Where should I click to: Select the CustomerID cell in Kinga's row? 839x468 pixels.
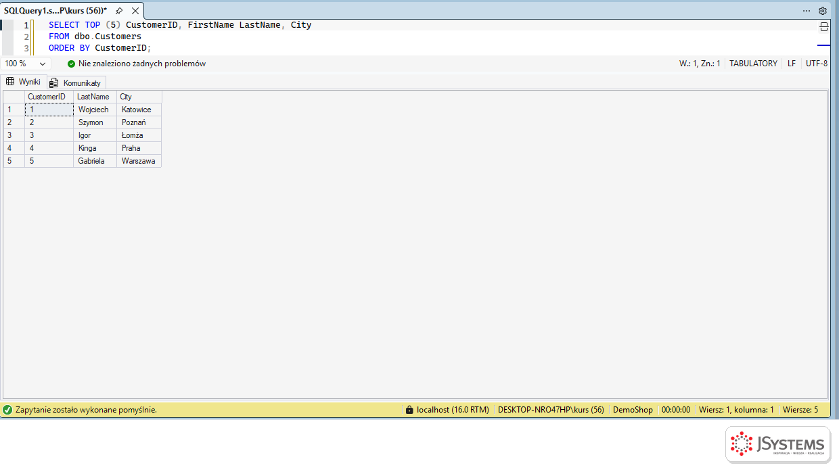click(x=49, y=148)
